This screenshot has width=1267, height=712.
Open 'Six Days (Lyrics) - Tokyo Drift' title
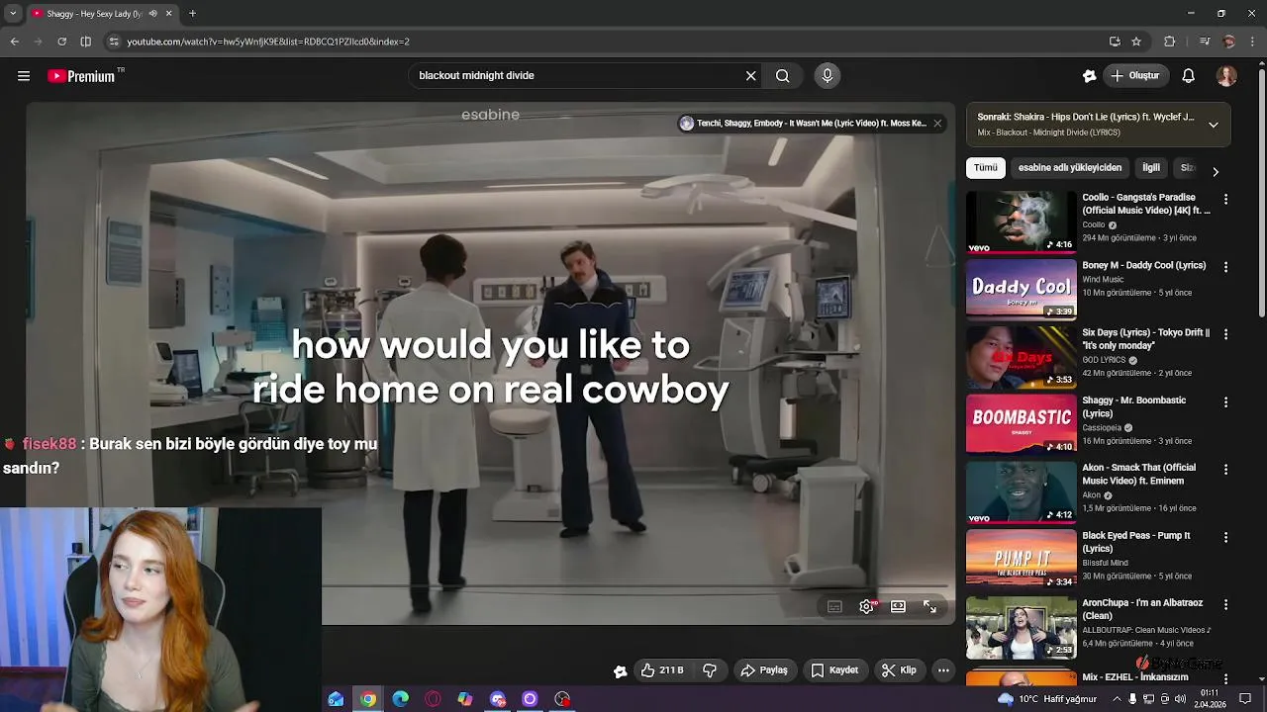coord(1146,339)
